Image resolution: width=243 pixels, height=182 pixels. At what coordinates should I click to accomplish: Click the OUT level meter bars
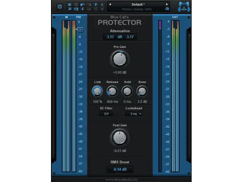tap(175, 96)
